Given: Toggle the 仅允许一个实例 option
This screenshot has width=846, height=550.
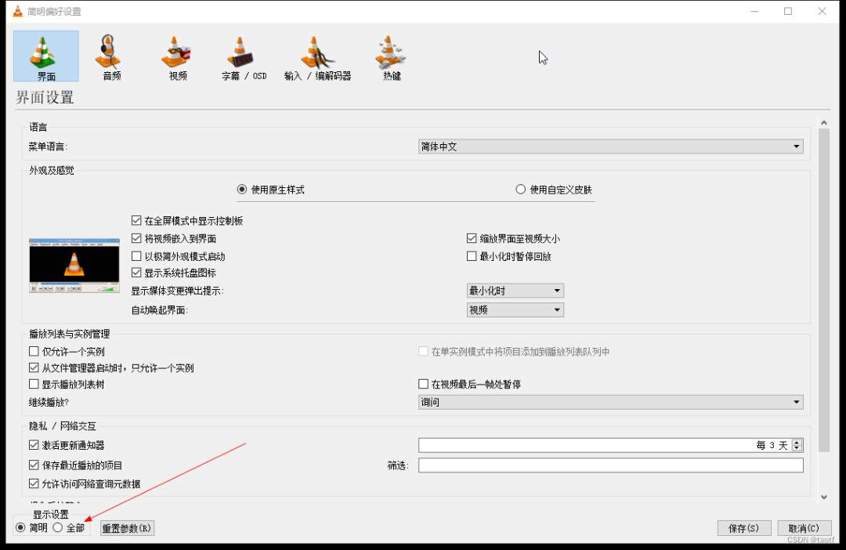Looking at the screenshot, I should click(x=34, y=351).
